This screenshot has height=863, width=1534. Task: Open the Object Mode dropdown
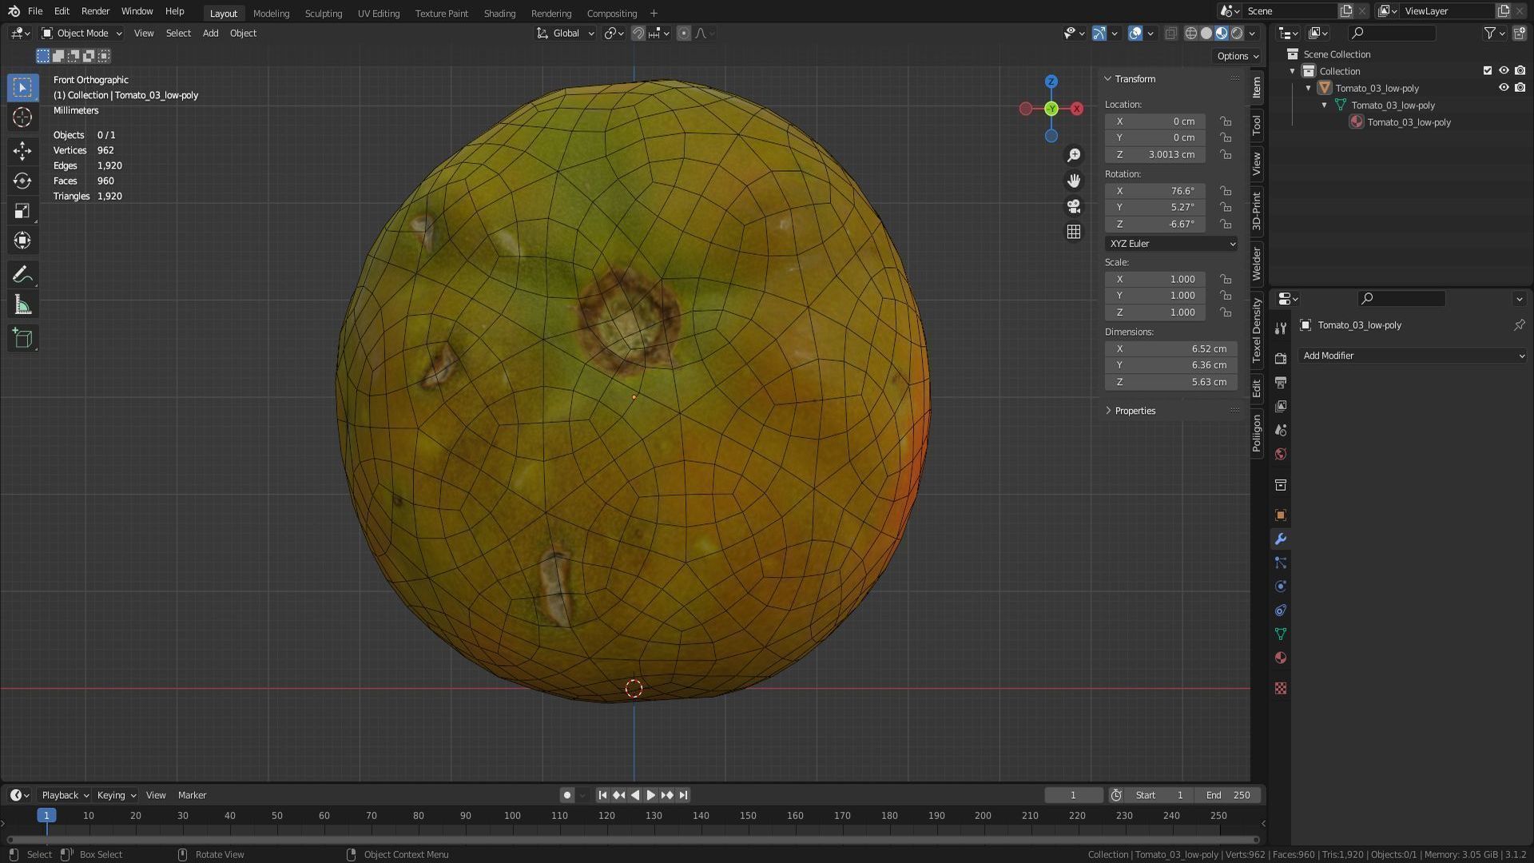(81, 34)
